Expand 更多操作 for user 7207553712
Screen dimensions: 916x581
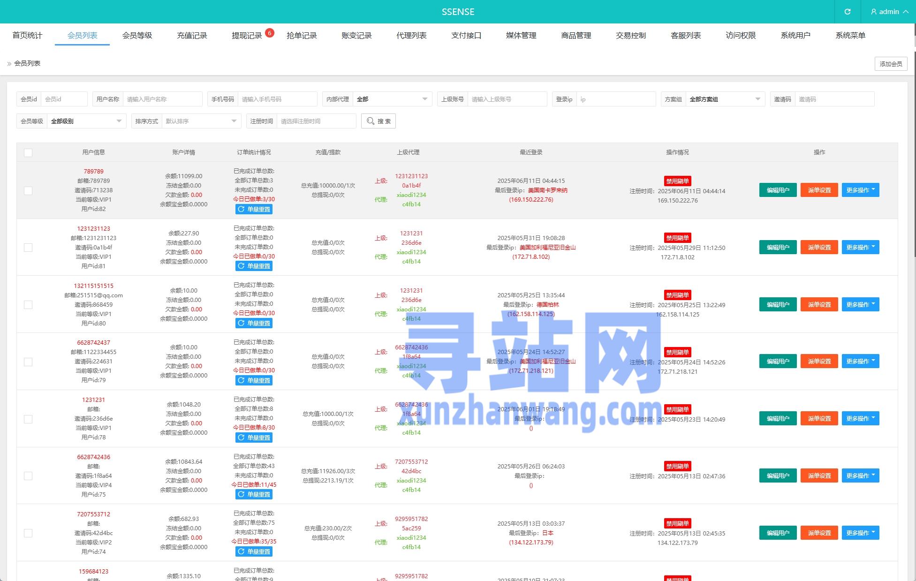[860, 533]
